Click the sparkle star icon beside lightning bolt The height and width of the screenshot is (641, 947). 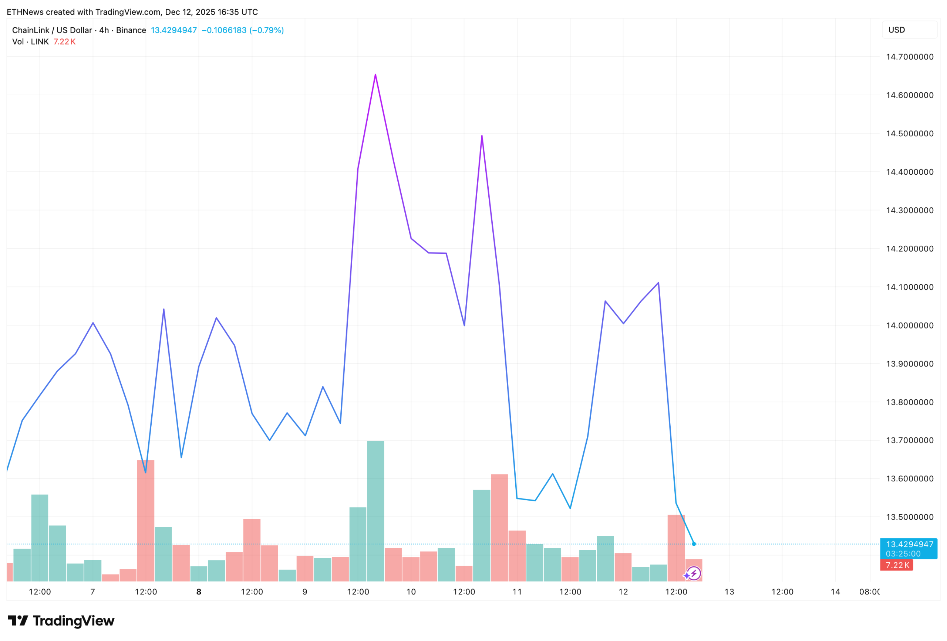point(687,576)
